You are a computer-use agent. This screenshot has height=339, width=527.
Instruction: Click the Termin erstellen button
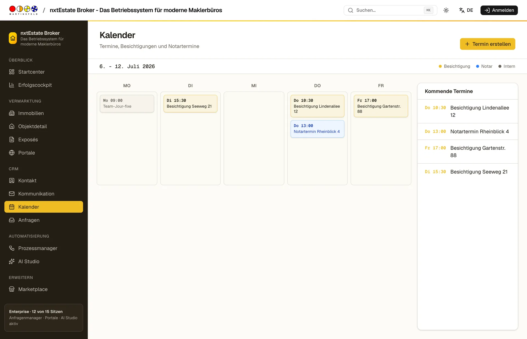487,44
